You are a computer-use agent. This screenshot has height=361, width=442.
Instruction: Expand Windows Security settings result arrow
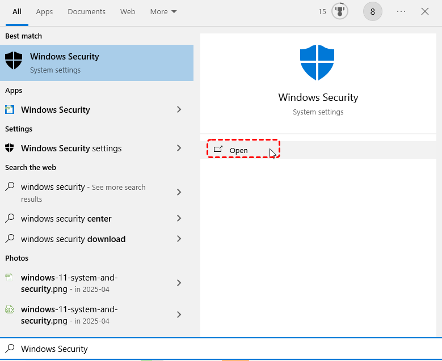pos(179,148)
